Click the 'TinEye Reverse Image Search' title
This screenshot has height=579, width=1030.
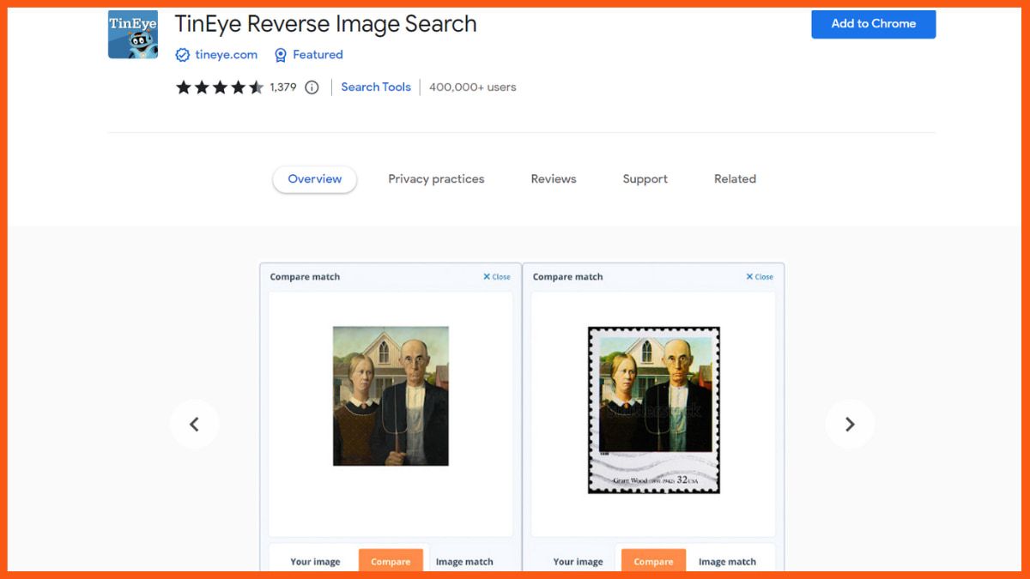tap(325, 24)
